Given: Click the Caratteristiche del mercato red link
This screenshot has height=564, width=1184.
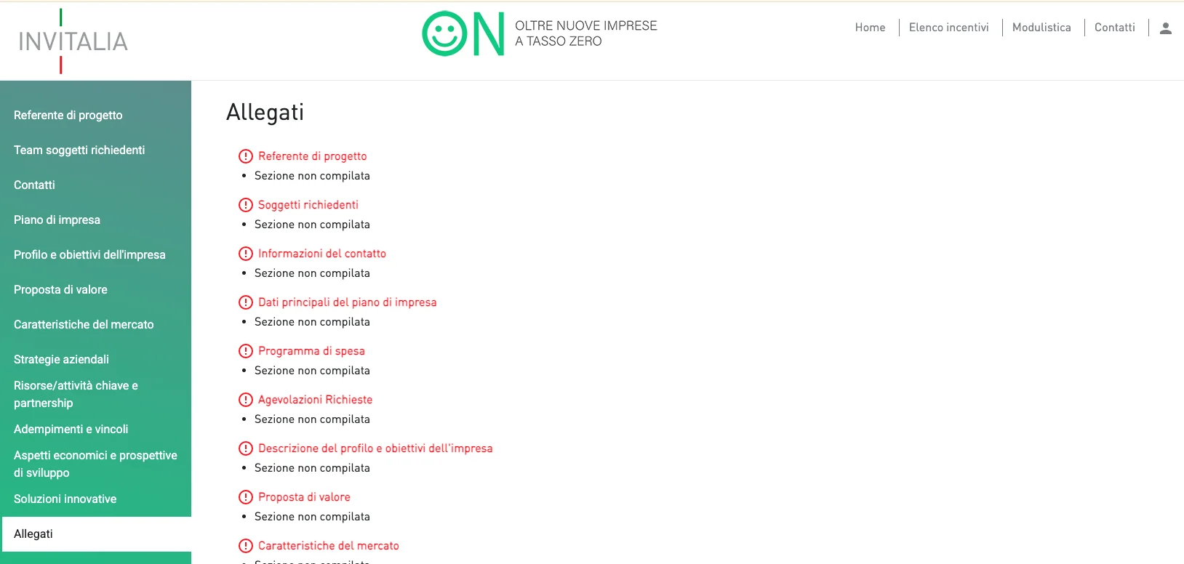Looking at the screenshot, I should 328,546.
